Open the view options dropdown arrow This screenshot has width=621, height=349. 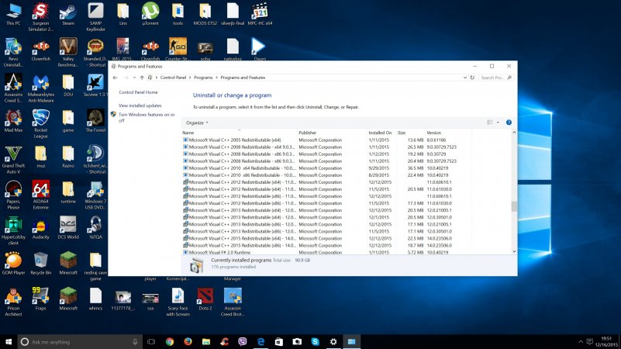tap(498, 123)
